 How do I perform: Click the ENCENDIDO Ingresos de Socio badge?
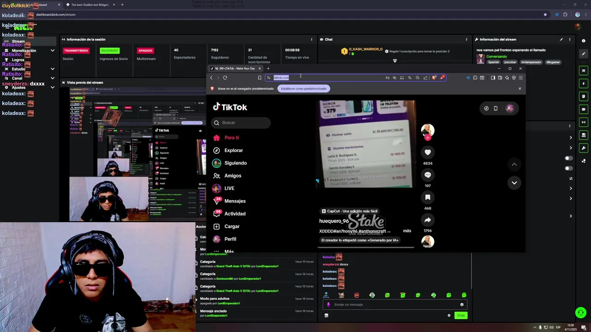[110, 51]
